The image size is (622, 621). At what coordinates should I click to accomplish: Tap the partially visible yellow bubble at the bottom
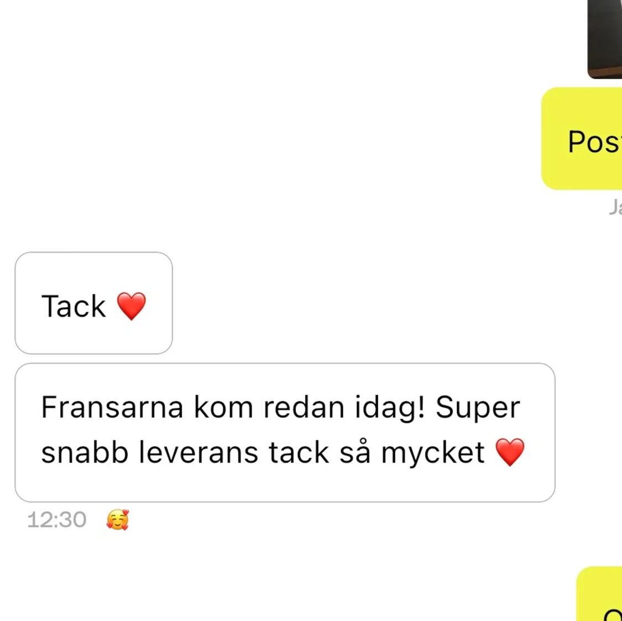[x=599, y=594]
